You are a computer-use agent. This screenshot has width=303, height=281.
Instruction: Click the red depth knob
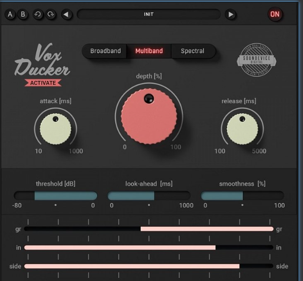(149, 116)
